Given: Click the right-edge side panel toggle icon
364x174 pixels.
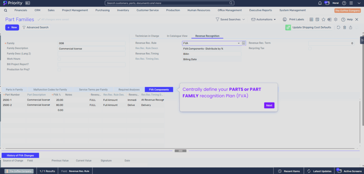Looking at the screenshot, I should point(362,40).
